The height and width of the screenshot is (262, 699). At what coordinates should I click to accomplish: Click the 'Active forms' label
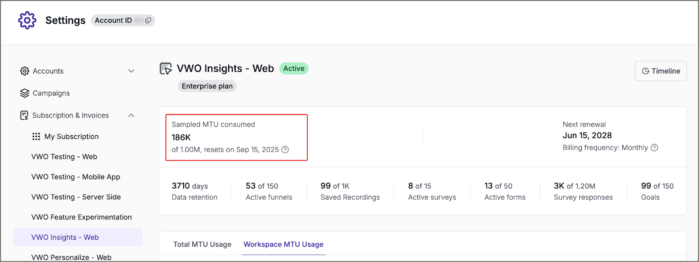(505, 197)
